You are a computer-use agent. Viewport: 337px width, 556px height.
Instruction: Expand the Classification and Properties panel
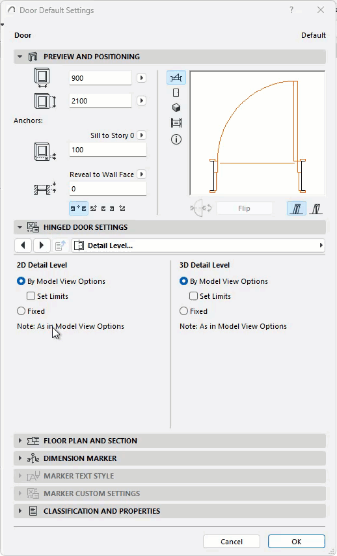(20, 511)
